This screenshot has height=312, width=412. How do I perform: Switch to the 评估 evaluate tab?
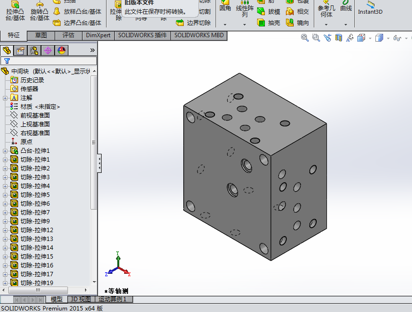pos(68,35)
